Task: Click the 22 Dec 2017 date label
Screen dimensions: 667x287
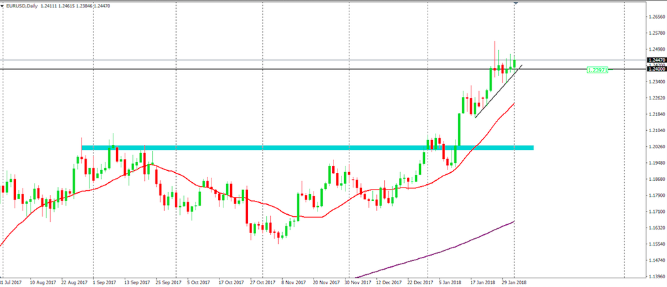Action: pos(421,282)
